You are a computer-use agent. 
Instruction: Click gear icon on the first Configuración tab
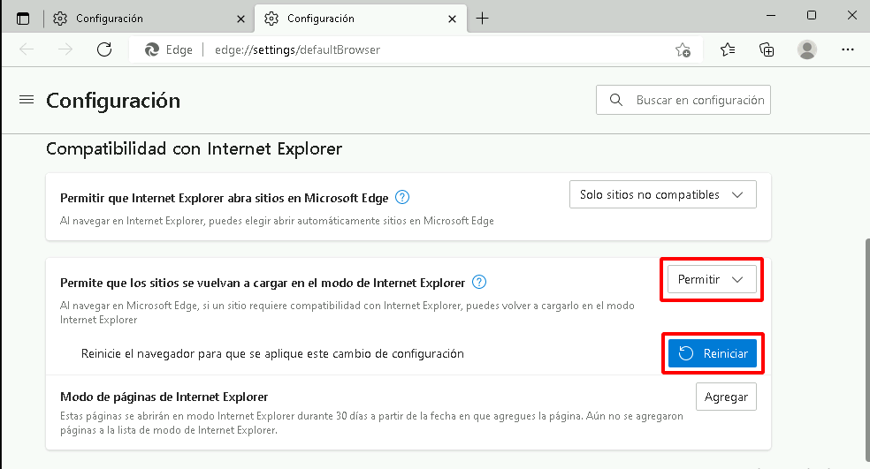pyautogui.click(x=60, y=19)
